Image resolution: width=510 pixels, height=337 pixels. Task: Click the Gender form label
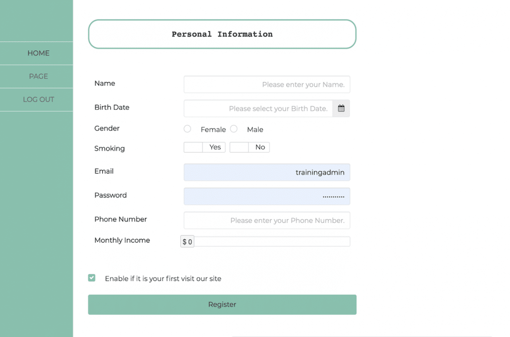tap(107, 128)
